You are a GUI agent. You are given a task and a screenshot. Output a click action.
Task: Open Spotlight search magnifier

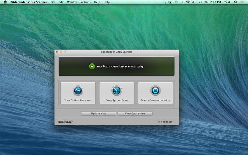click(x=236, y=2)
